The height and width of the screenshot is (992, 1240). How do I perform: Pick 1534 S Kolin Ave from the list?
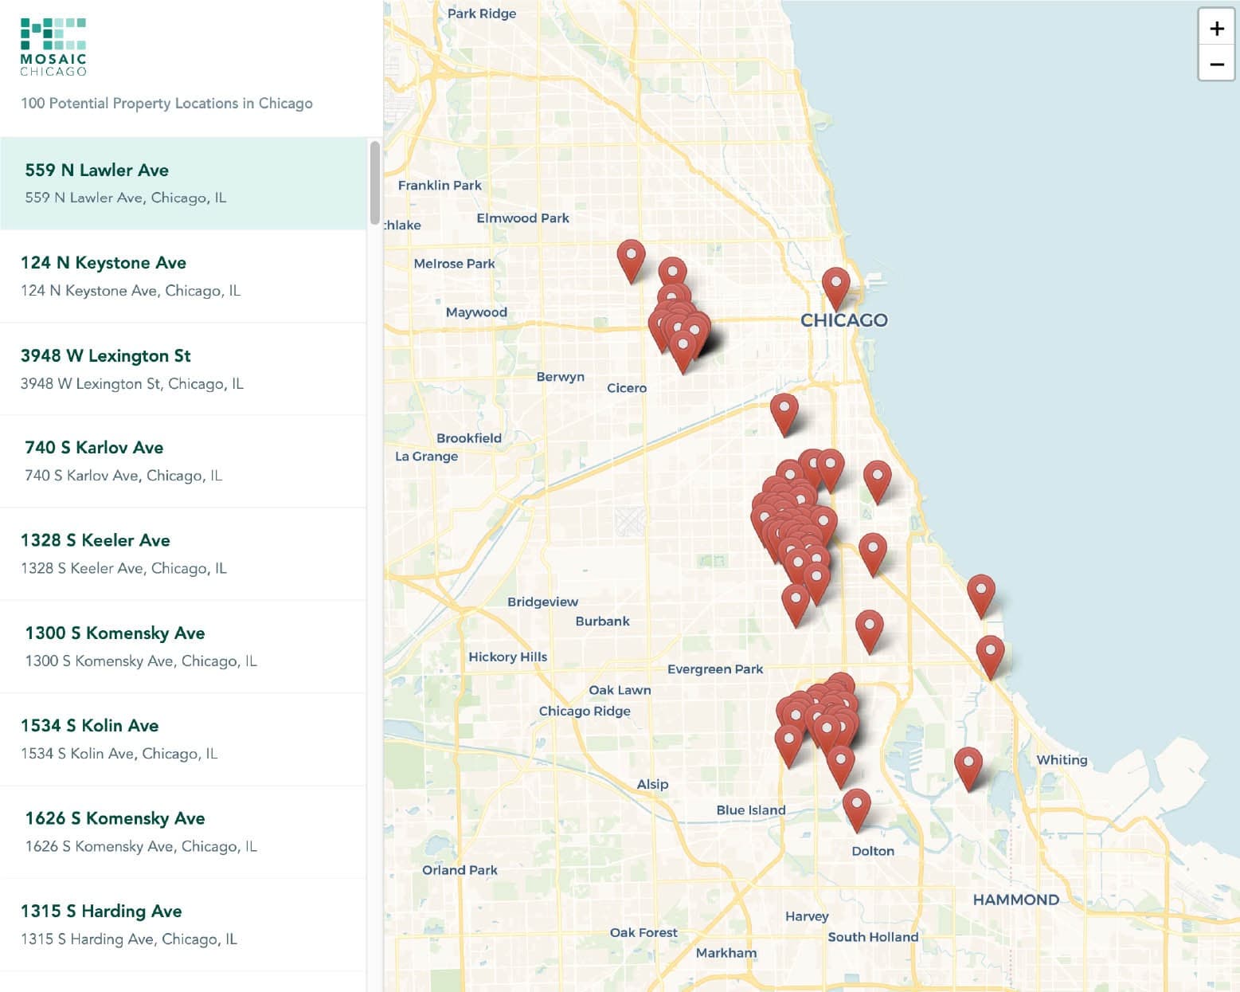click(x=183, y=739)
